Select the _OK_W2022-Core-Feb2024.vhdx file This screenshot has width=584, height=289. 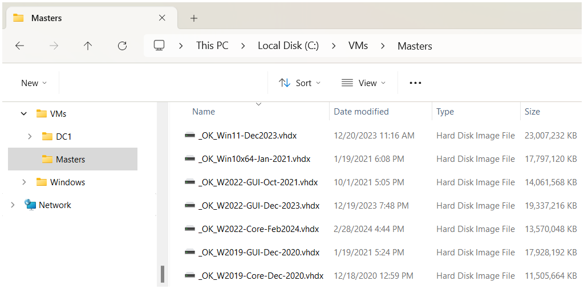click(258, 229)
